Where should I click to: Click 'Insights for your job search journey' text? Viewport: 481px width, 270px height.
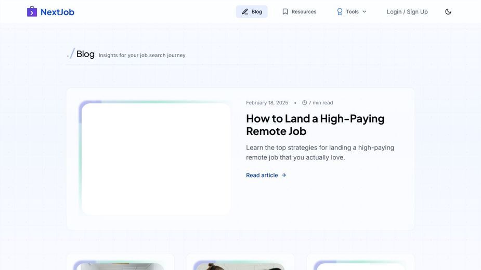click(x=142, y=55)
